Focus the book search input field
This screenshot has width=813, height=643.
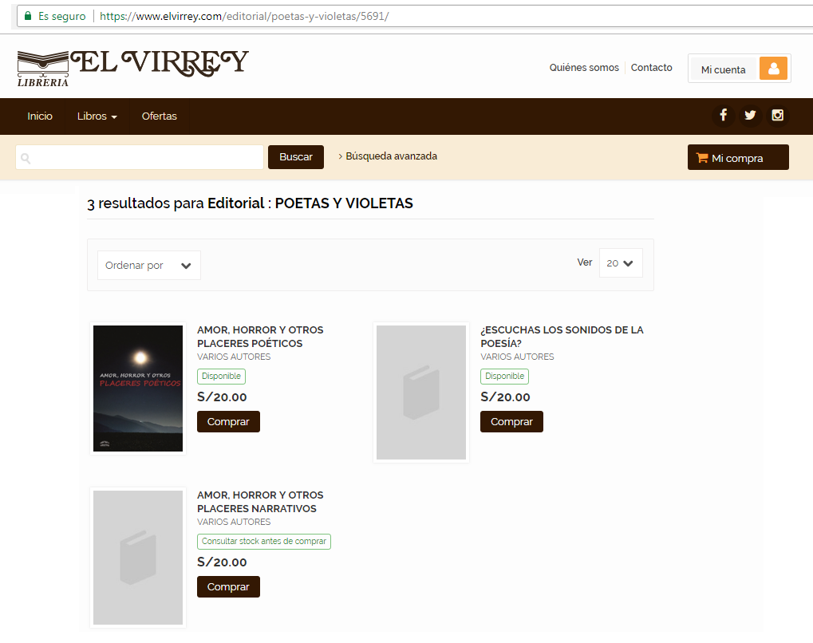click(x=140, y=157)
